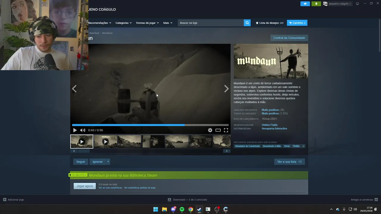The width and height of the screenshot is (381, 214).
Task: Open recent reviews Muito positivas (16)
Action: pos(273,110)
